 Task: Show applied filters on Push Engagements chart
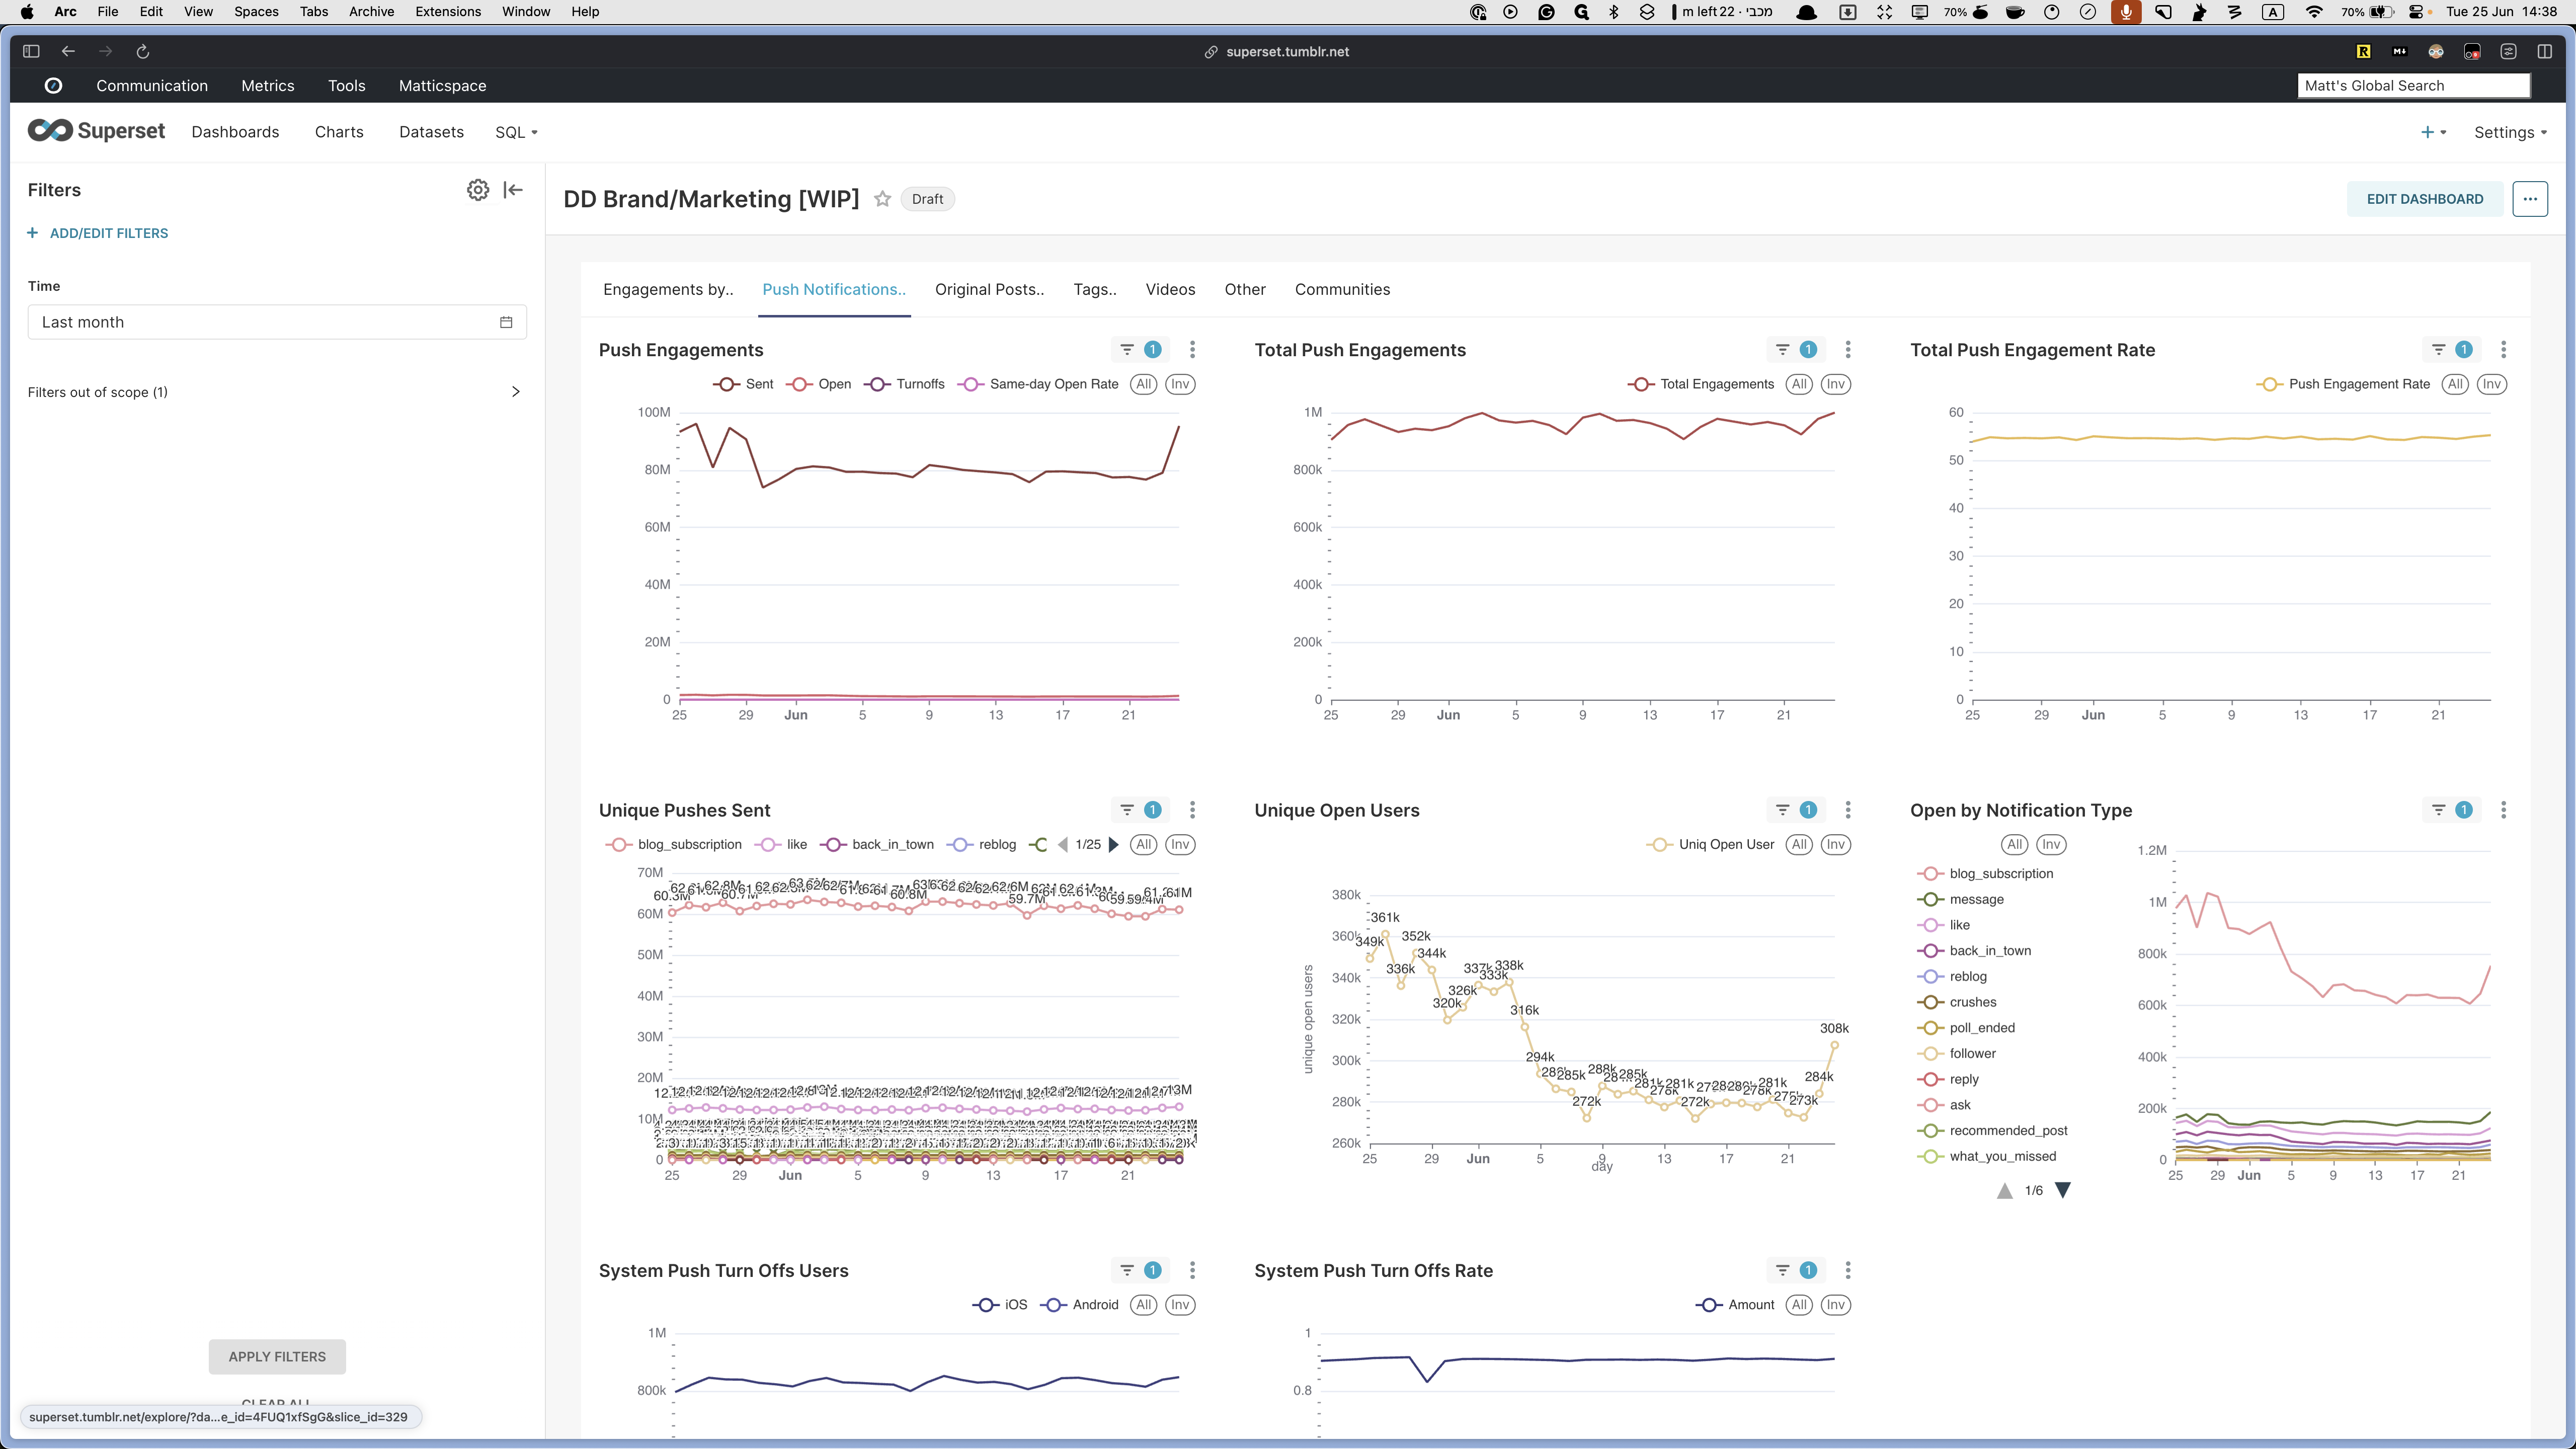click(1140, 350)
